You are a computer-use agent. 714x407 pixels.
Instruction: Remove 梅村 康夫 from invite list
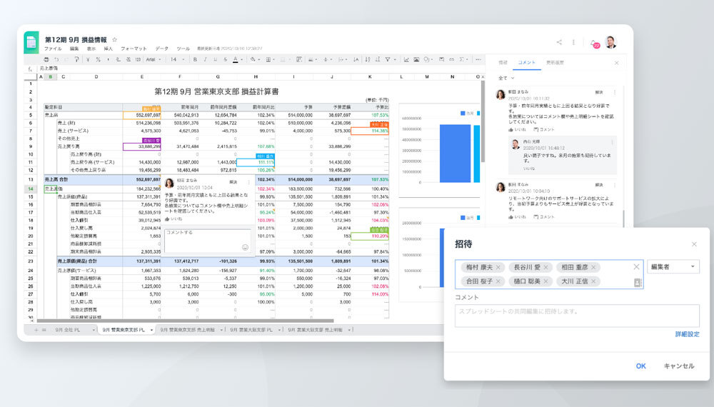point(498,267)
